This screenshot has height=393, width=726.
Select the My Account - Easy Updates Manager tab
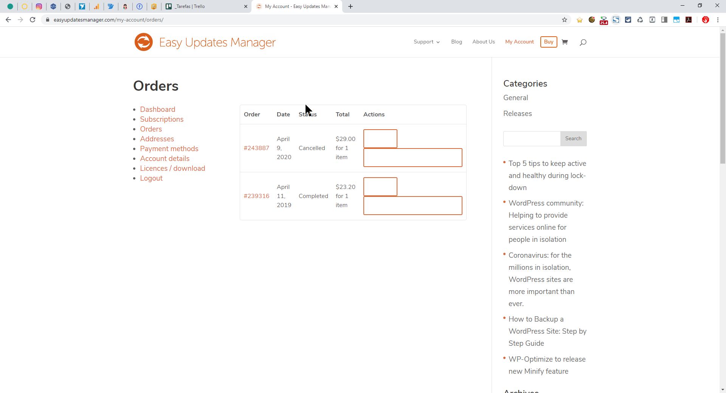(297, 6)
